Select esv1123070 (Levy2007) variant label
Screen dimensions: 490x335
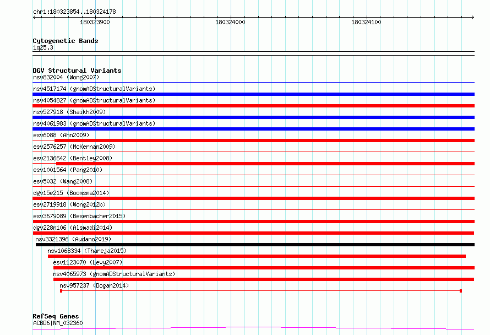(x=88, y=262)
